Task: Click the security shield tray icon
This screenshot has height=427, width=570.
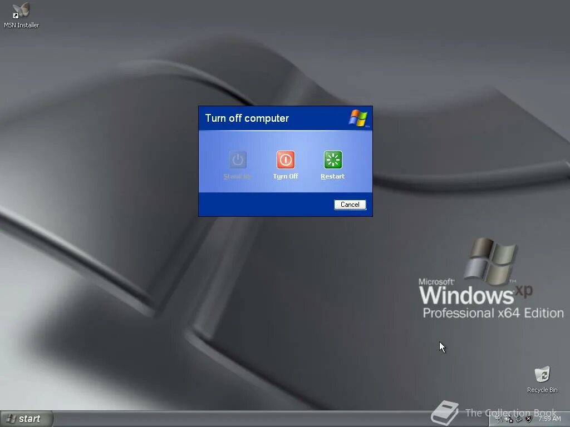Action: (x=529, y=419)
